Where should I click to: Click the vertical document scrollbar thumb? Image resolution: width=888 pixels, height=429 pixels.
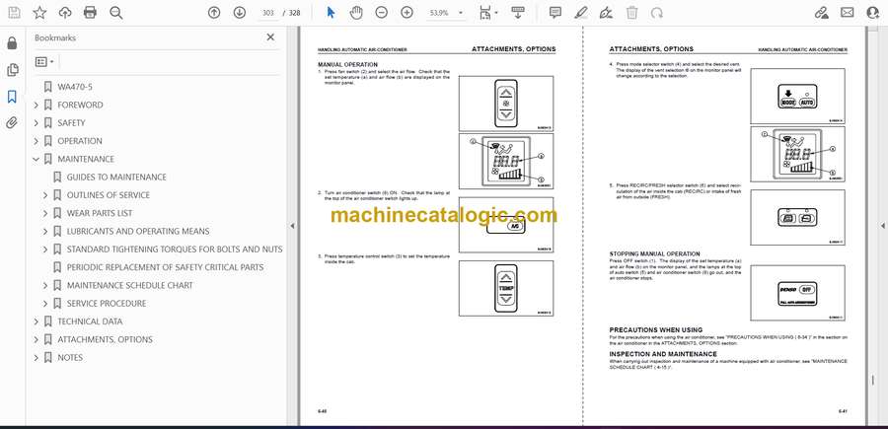point(873,380)
